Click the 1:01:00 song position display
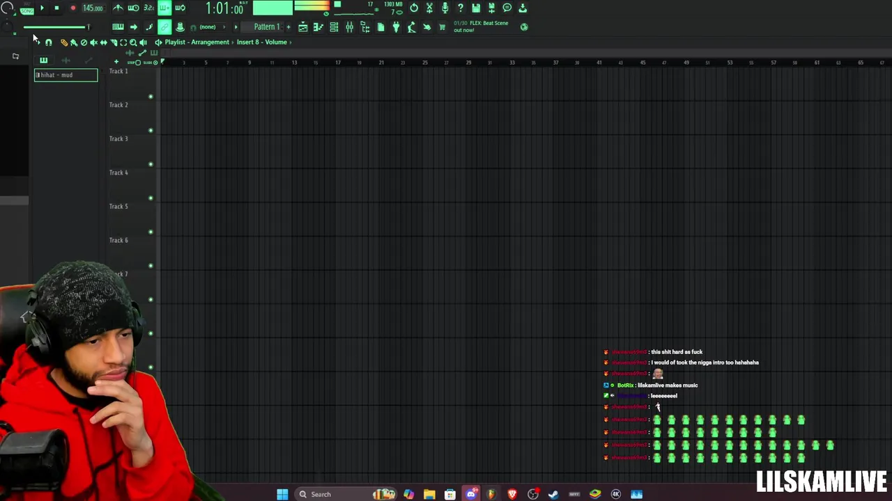This screenshot has width=892, height=501. pyautogui.click(x=224, y=8)
